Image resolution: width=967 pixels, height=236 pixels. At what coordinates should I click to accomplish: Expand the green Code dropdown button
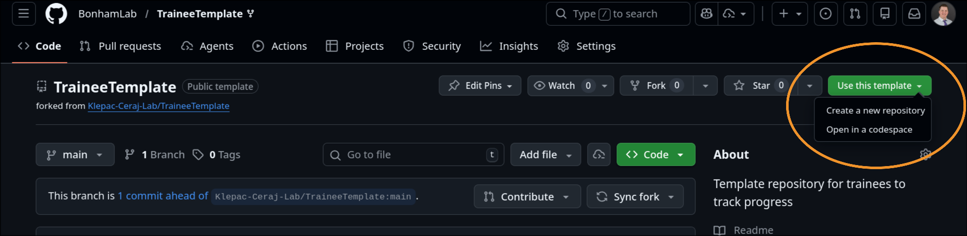pos(655,155)
